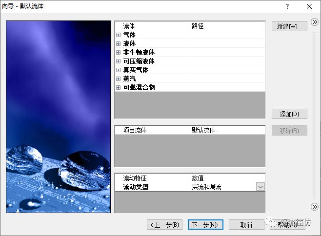Proceed with 下一步(N) button
The height and width of the screenshot is (236, 321).
(x=205, y=225)
